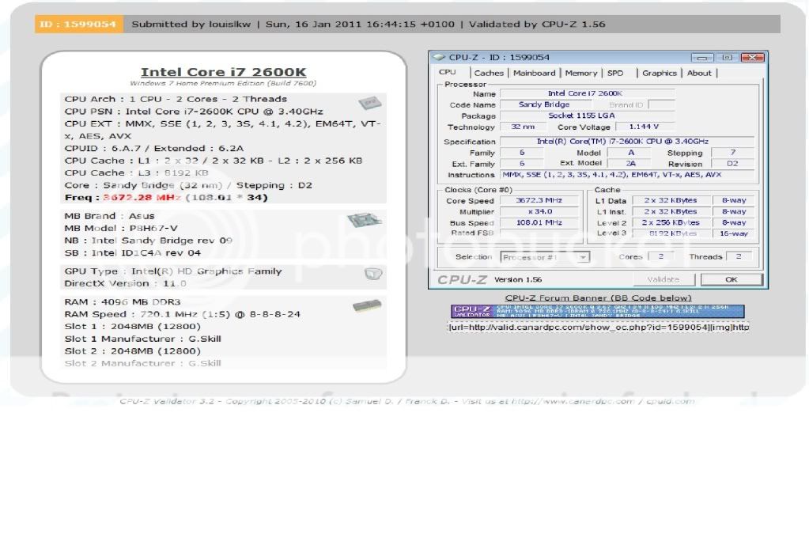
Task: Minimize the CPU-Z window
Action: coord(701,58)
